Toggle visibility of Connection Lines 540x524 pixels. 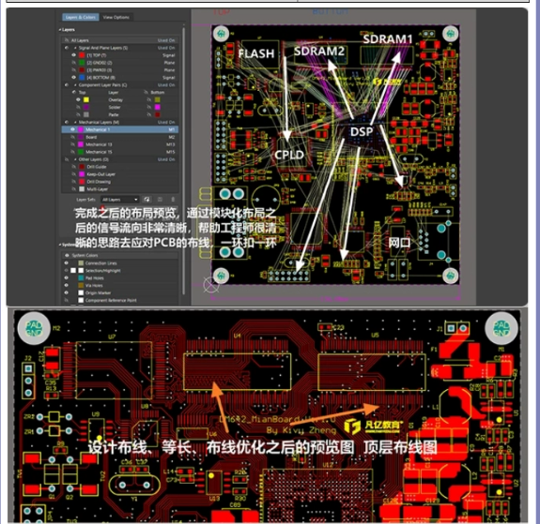tap(67, 263)
